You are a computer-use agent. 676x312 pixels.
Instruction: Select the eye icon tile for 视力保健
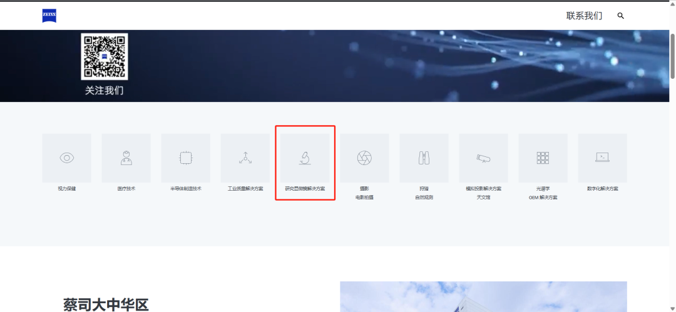pyautogui.click(x=67, y=158)
